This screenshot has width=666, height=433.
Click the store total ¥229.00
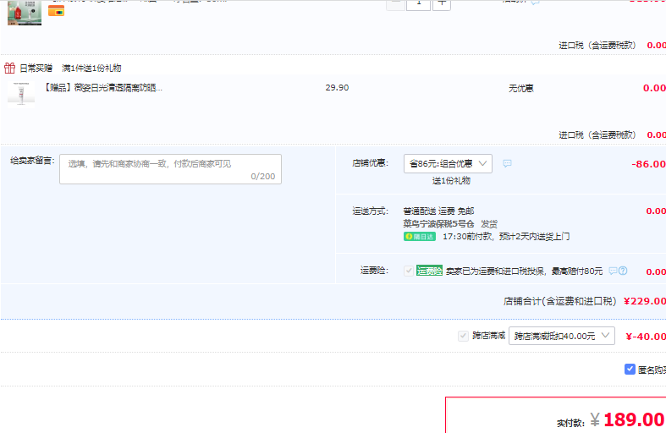point(644,301)
